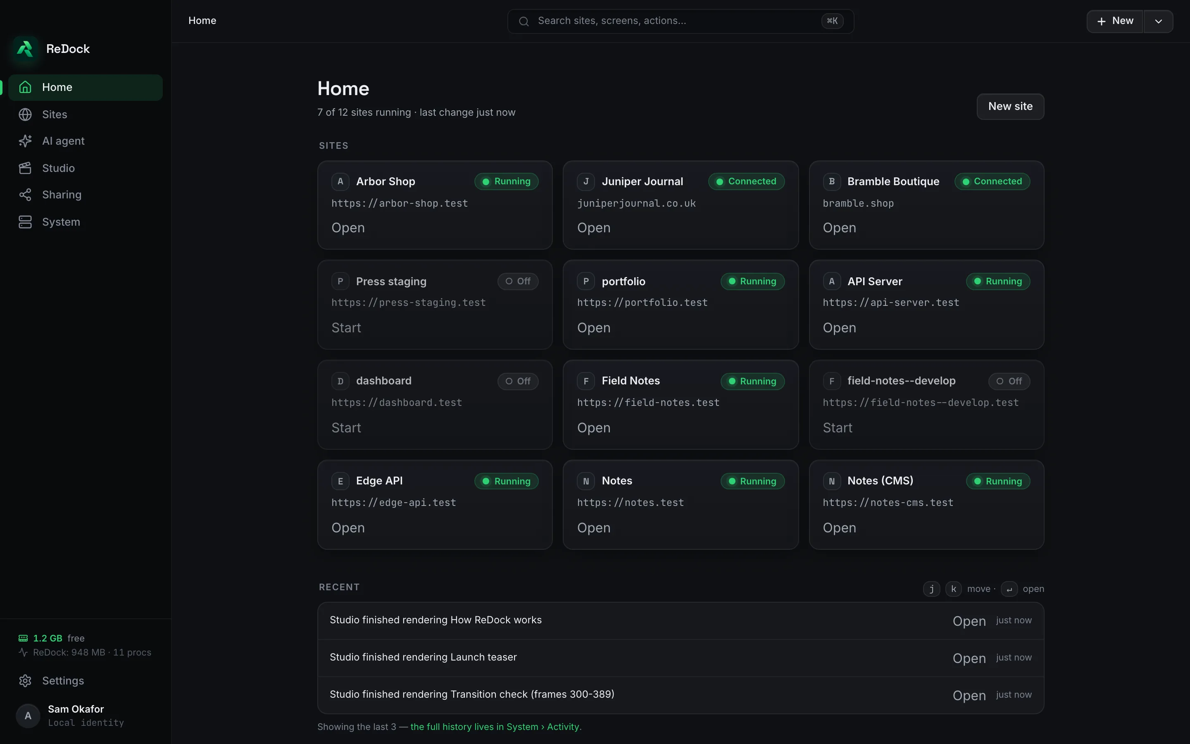Open the Bramble Boutique site

(x=839, y=228)
